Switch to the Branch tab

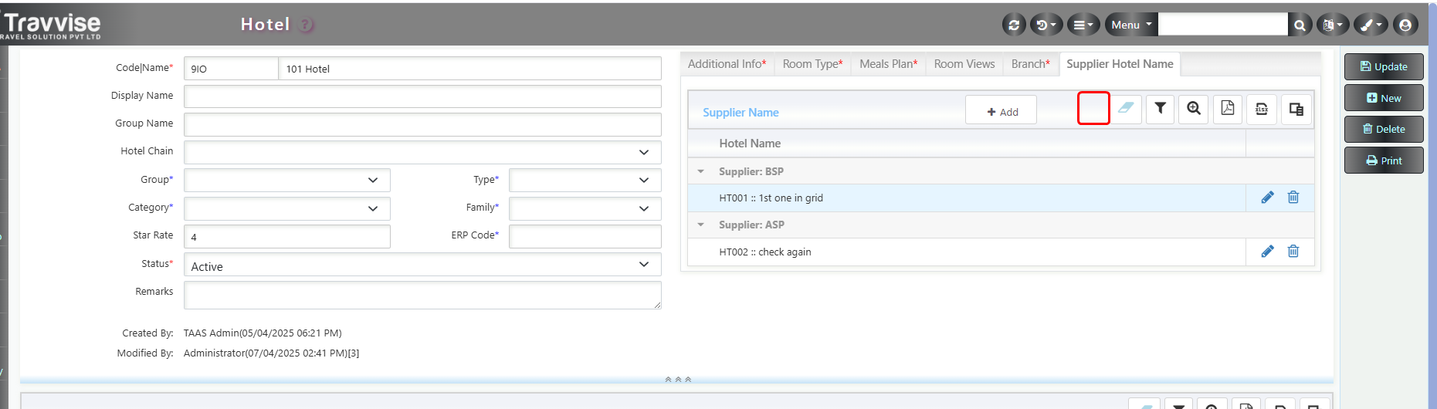pos(1031,64)
